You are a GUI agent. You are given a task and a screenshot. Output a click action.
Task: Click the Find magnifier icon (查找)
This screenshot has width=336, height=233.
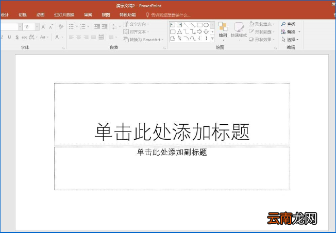click(x=283, y=24)
